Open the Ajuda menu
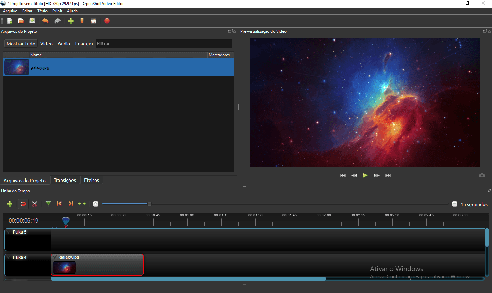Screen dimensions: 492x293 [x=72, y=11]
